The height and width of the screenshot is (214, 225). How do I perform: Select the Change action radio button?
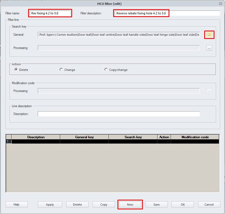[x=61, y=70]
